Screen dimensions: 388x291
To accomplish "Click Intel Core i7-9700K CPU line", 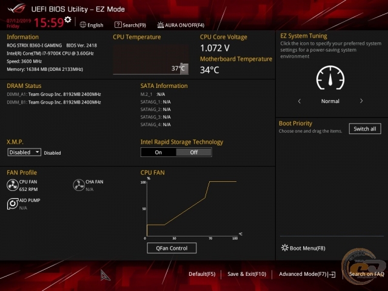I will [50, 53].
